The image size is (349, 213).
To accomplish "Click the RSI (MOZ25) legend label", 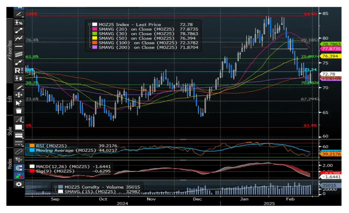I will pyautogui.click(x=51, y=146).
